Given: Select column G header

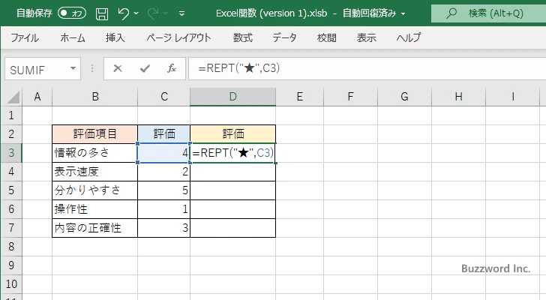Looking at the screenshot, I should 404,97.
